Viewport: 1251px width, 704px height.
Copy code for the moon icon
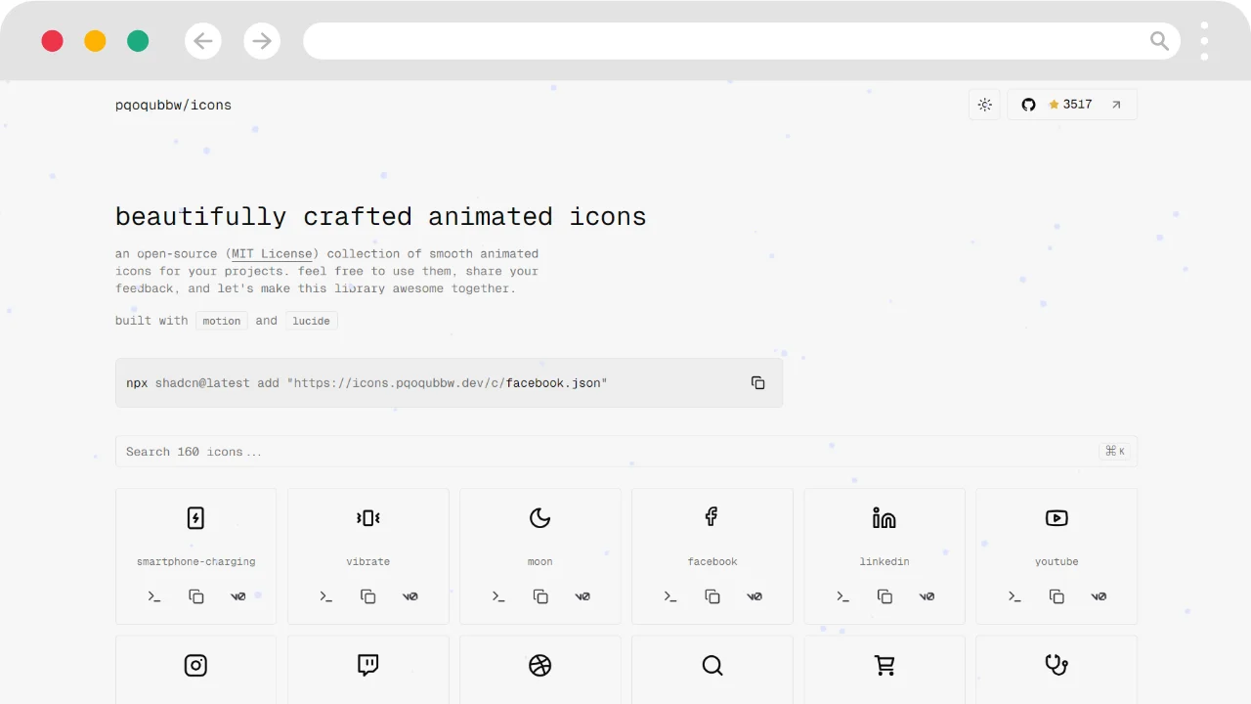[540, 596]
